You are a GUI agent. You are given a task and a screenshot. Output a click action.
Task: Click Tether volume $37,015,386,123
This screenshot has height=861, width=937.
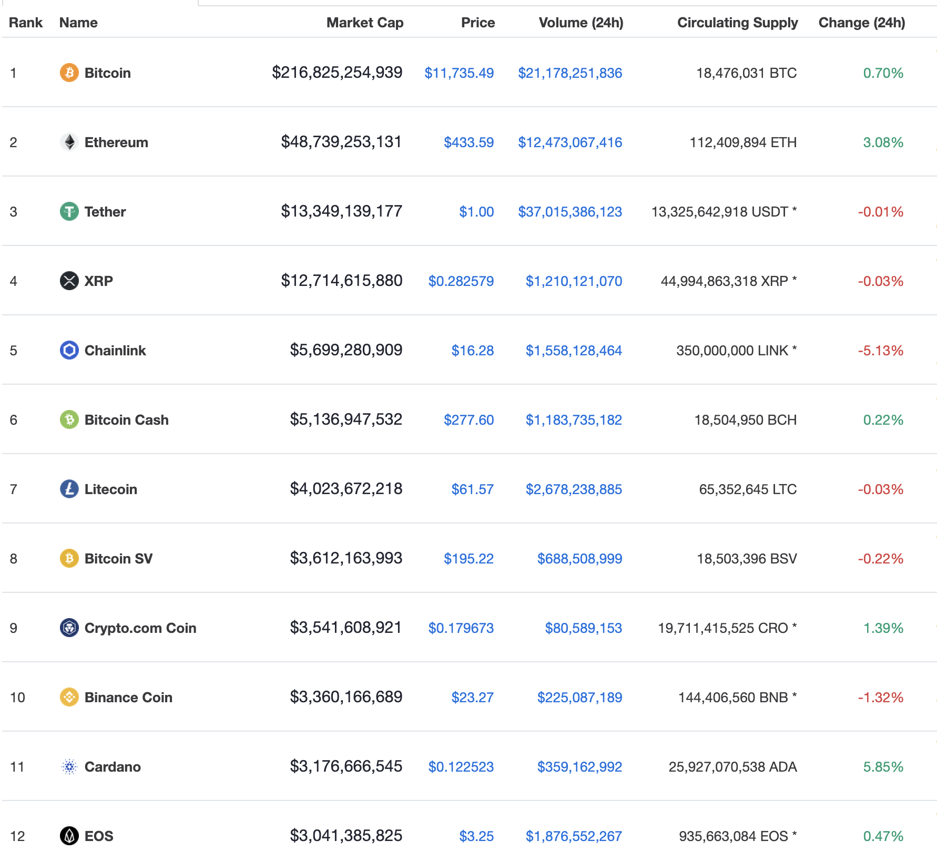coord(570,211)
